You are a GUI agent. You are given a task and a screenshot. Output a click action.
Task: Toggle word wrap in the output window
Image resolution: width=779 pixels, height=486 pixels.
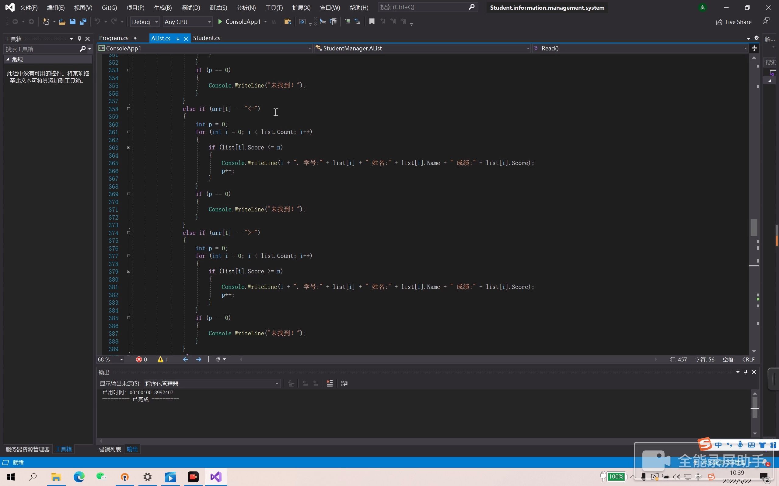pyautogui.click(x=344, y=383)
